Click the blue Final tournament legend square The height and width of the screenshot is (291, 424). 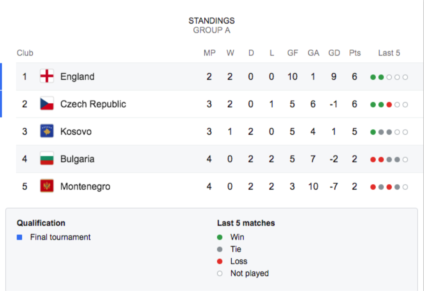tap(19, 237)
